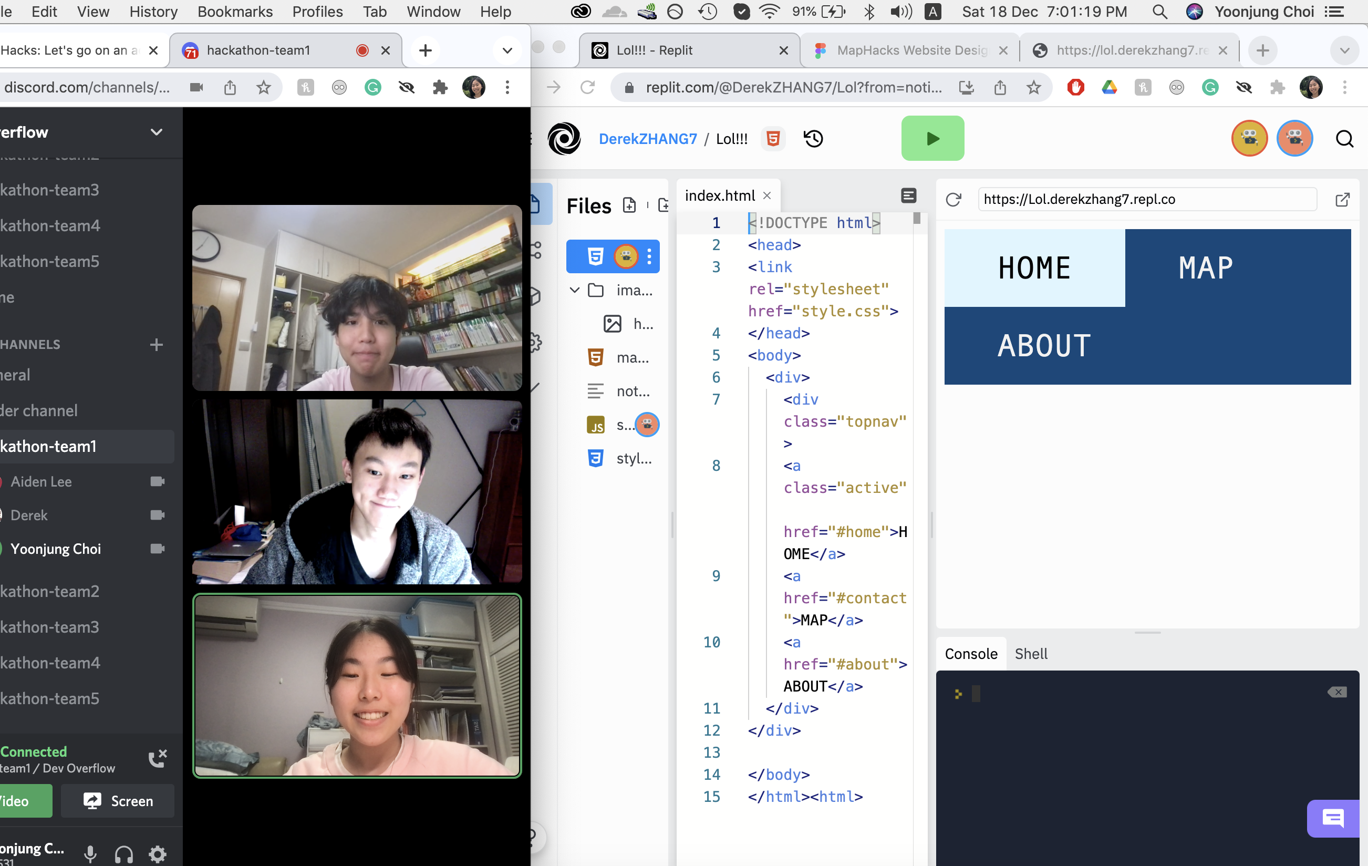1368x866 pixels.
Task: Click the Screen share button
Action: pyautogui.click(x=118, y=801)
